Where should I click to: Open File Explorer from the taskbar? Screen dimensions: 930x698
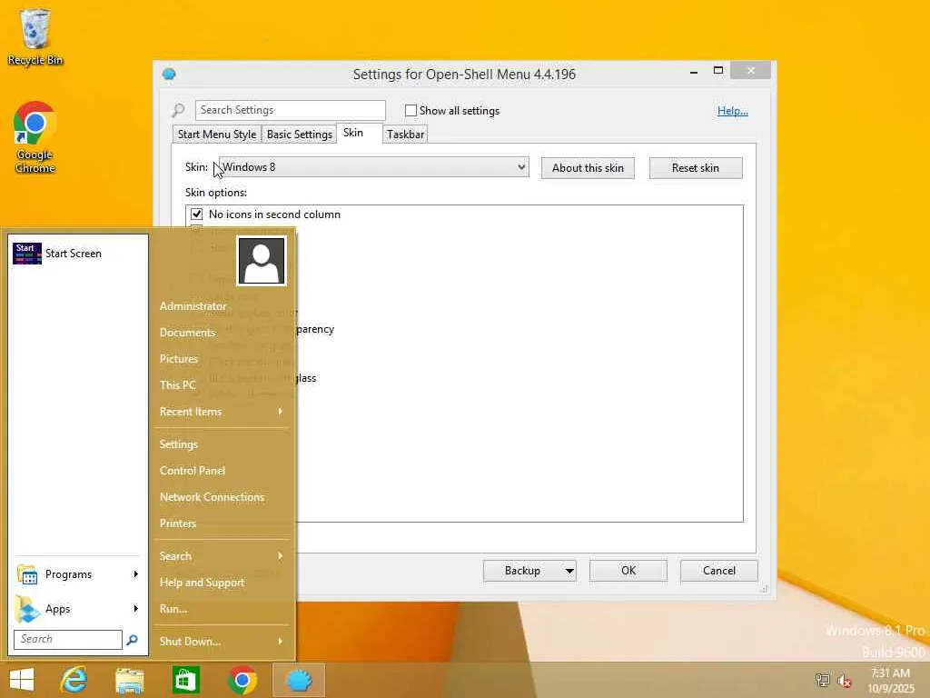tap(129, 680)
